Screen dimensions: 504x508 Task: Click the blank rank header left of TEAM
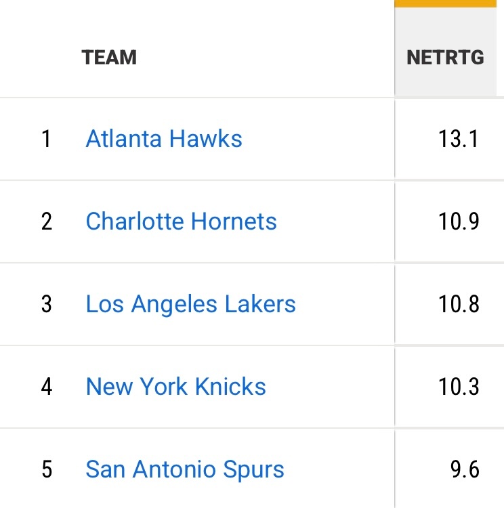coord(41,57)
